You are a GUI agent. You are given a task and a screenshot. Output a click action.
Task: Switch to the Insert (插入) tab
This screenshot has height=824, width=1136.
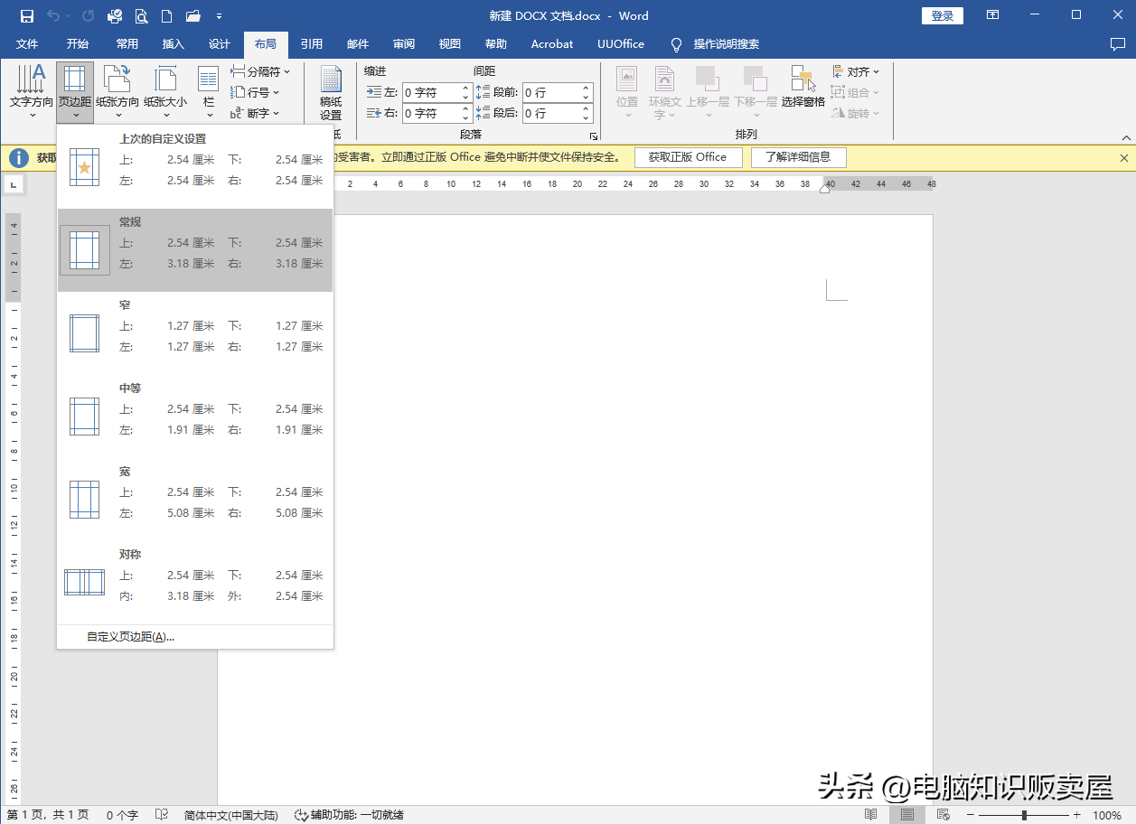(x=174, y=44)
